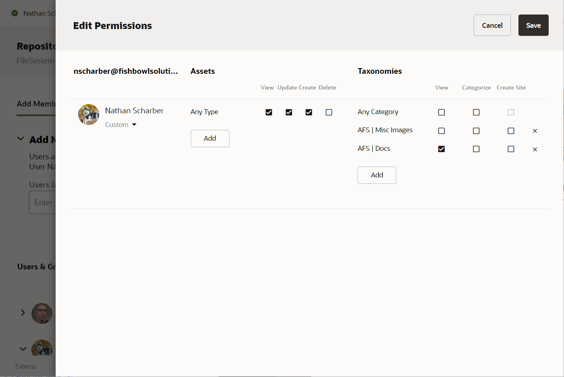Uncheck View for AFS | Docs
Screen dimensions: 564x377
coord(441,149)
